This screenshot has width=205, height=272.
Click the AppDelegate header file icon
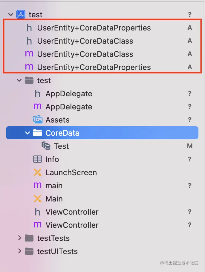click(x=37, y=94)
